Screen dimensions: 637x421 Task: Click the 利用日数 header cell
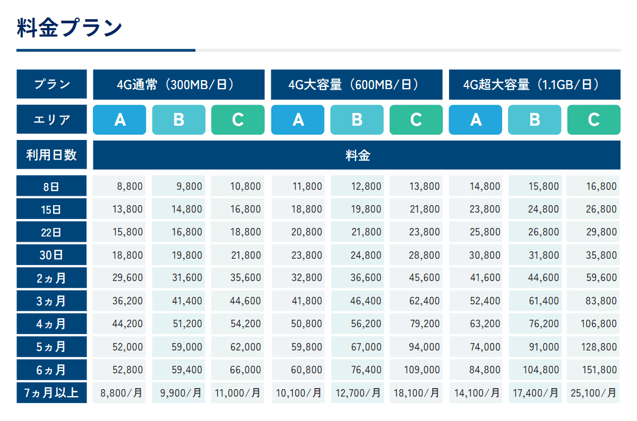51,155
